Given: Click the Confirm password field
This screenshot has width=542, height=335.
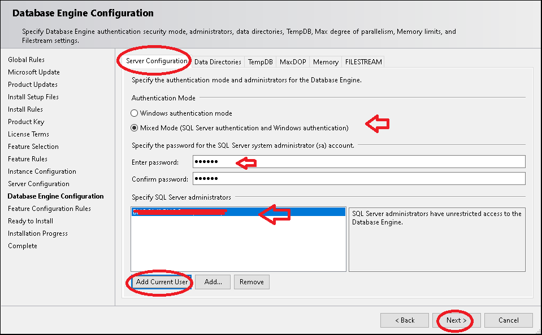Looking at the screenshot, I should (x=359, y=178).
